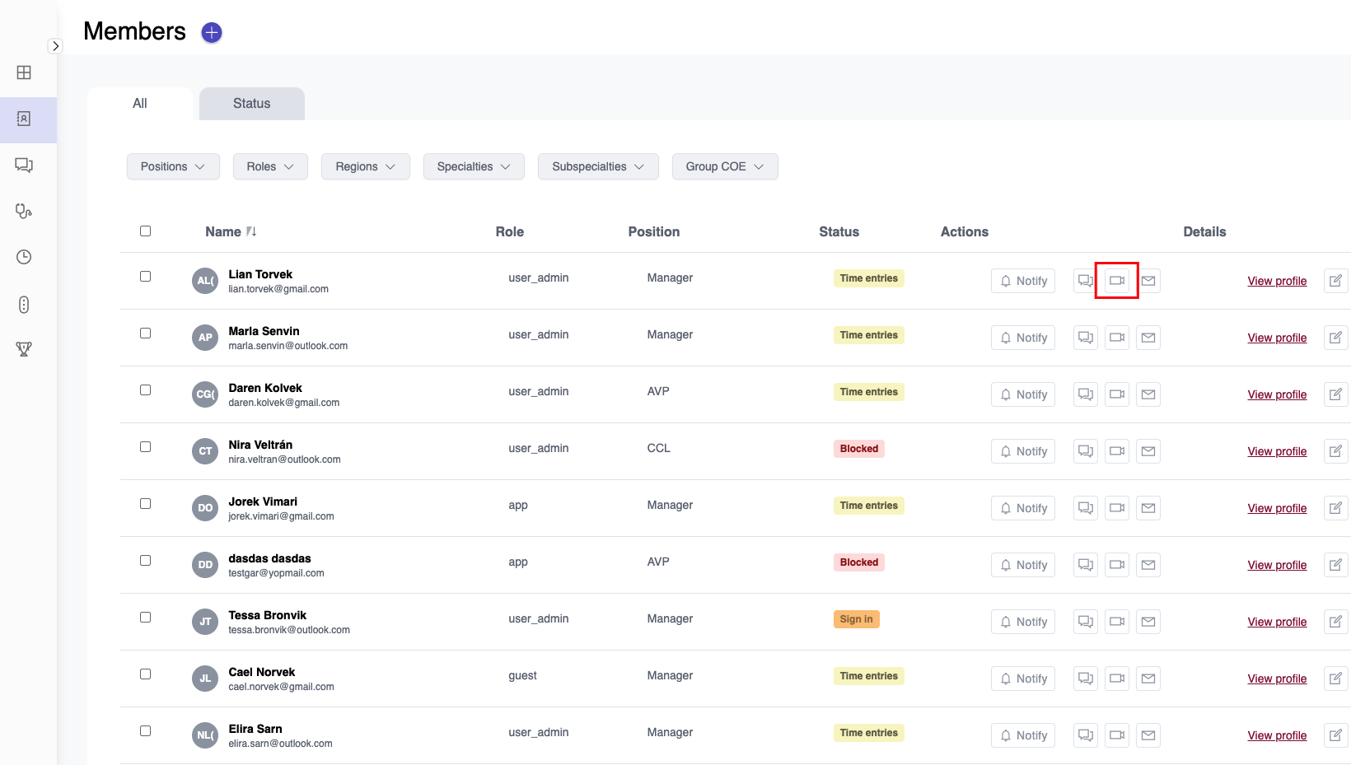Open the clock time section in sidebar
Screen dimensions: 1351x765
[x=24, y=257]
